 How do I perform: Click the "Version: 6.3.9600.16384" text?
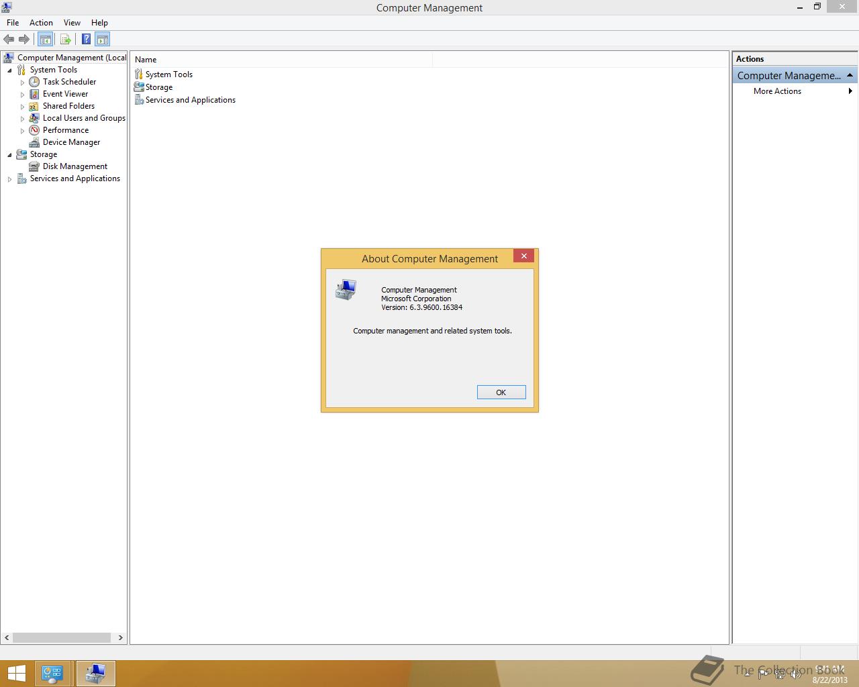point(421,307)
